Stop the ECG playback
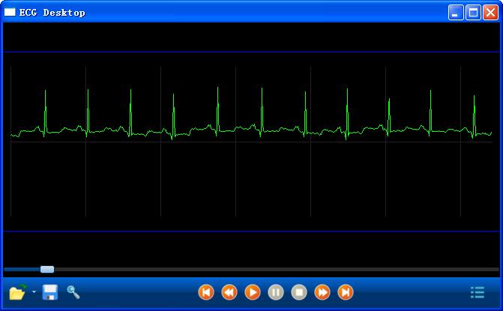 (x=299, y=292)
